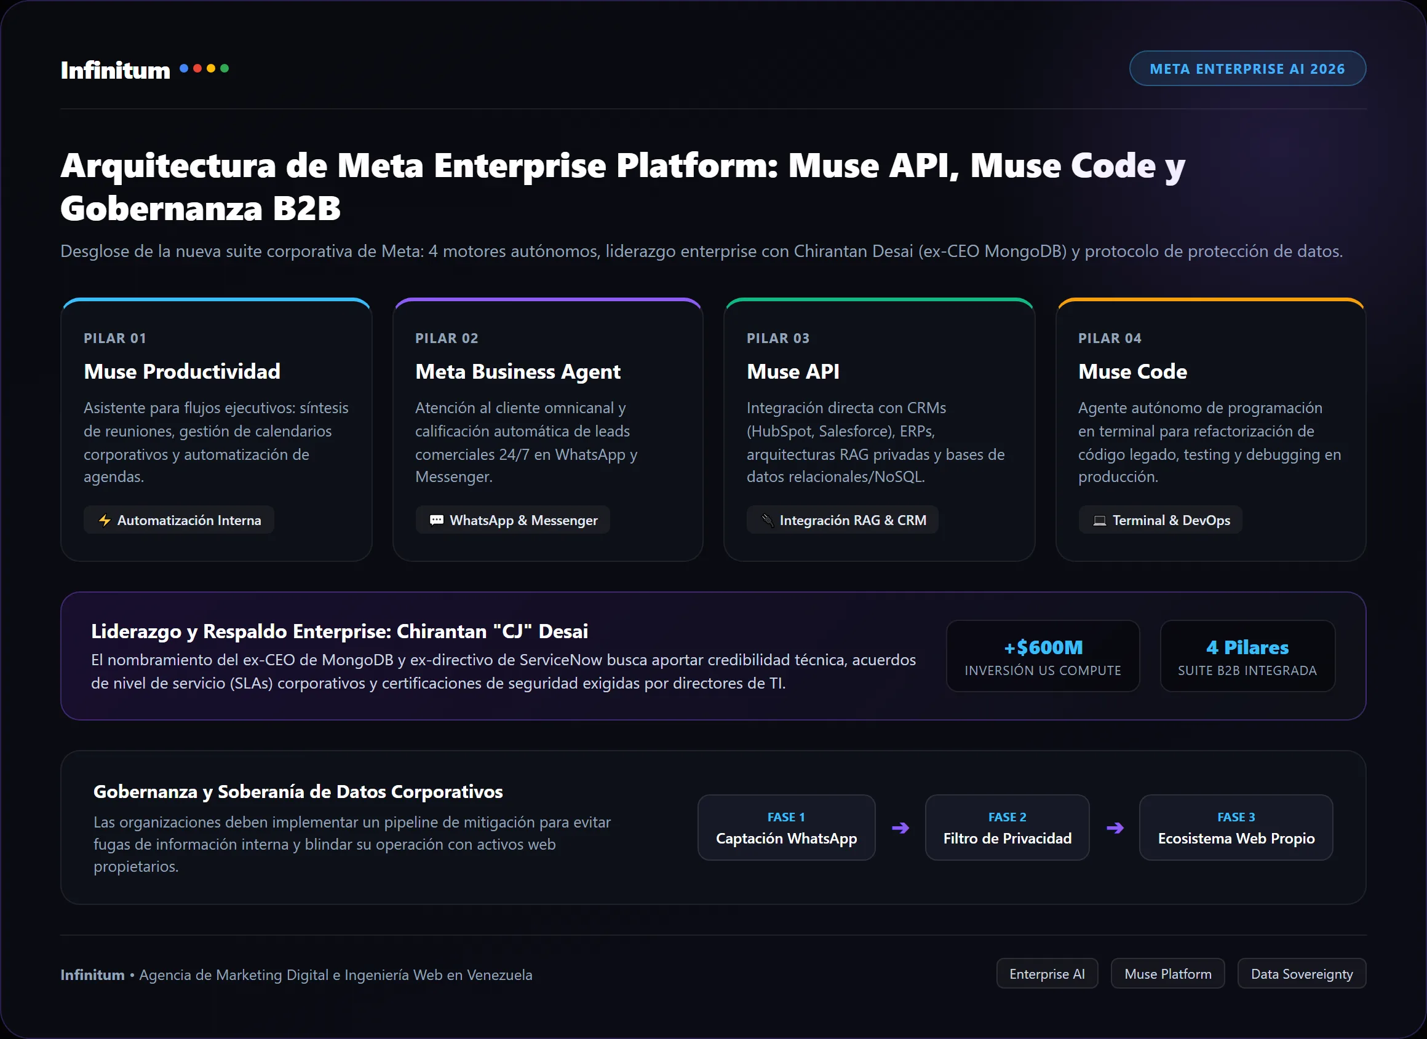The height and width of the screenshot is (1039, 1427).
Task: Click the arrow between FASE 1 and FASE 2
Action: [x=900, y=828]
